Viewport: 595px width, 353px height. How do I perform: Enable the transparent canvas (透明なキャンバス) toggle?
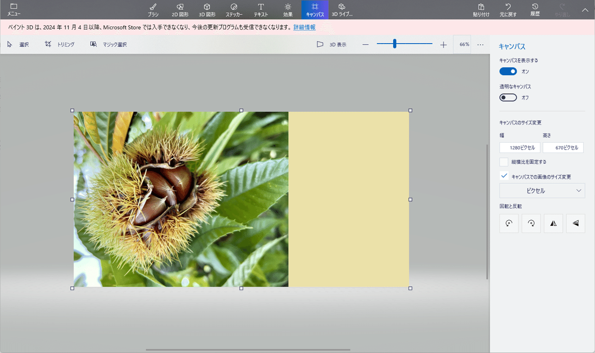[x=508, y=98]
